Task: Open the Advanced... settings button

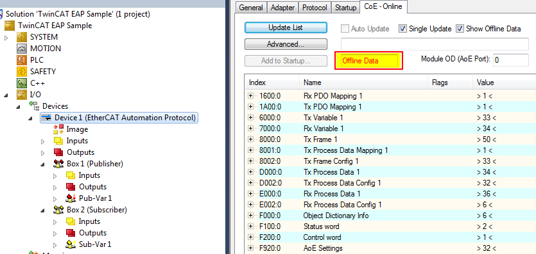Action: point(286,44)
